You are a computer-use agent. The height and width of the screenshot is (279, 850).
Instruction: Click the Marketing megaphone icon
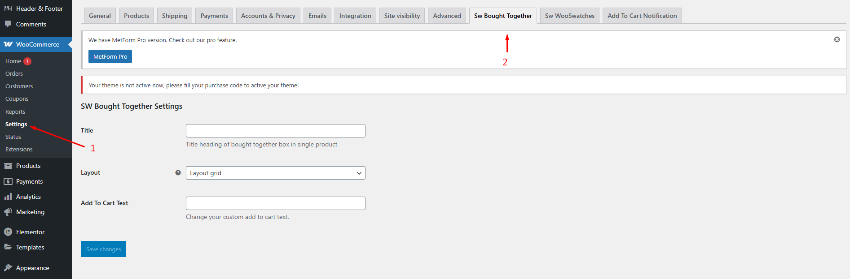pyautogui.click(x=8, y=212)
